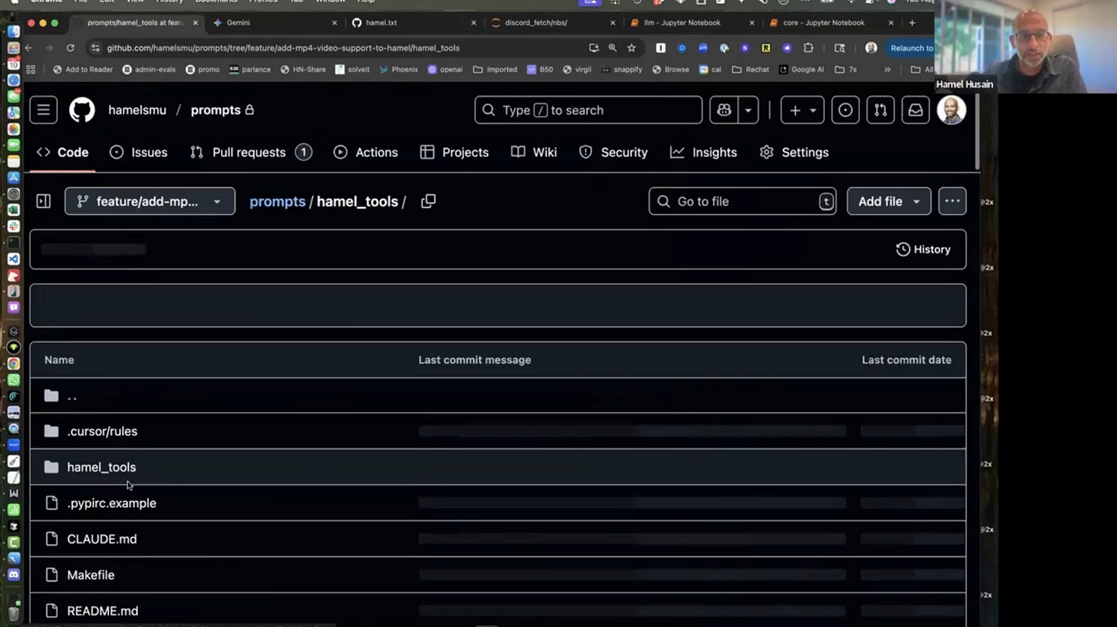Bookmark this page with the star icon
This screenshot has width=1117, height=627.
[631, 48]
